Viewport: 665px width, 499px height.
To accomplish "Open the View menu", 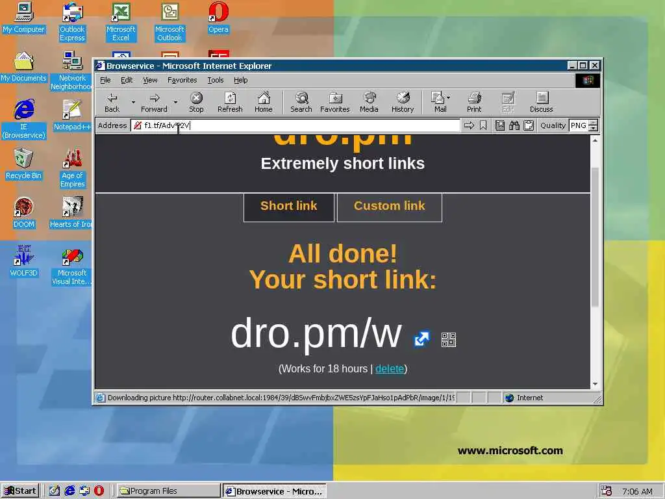I will coord(150,80).
